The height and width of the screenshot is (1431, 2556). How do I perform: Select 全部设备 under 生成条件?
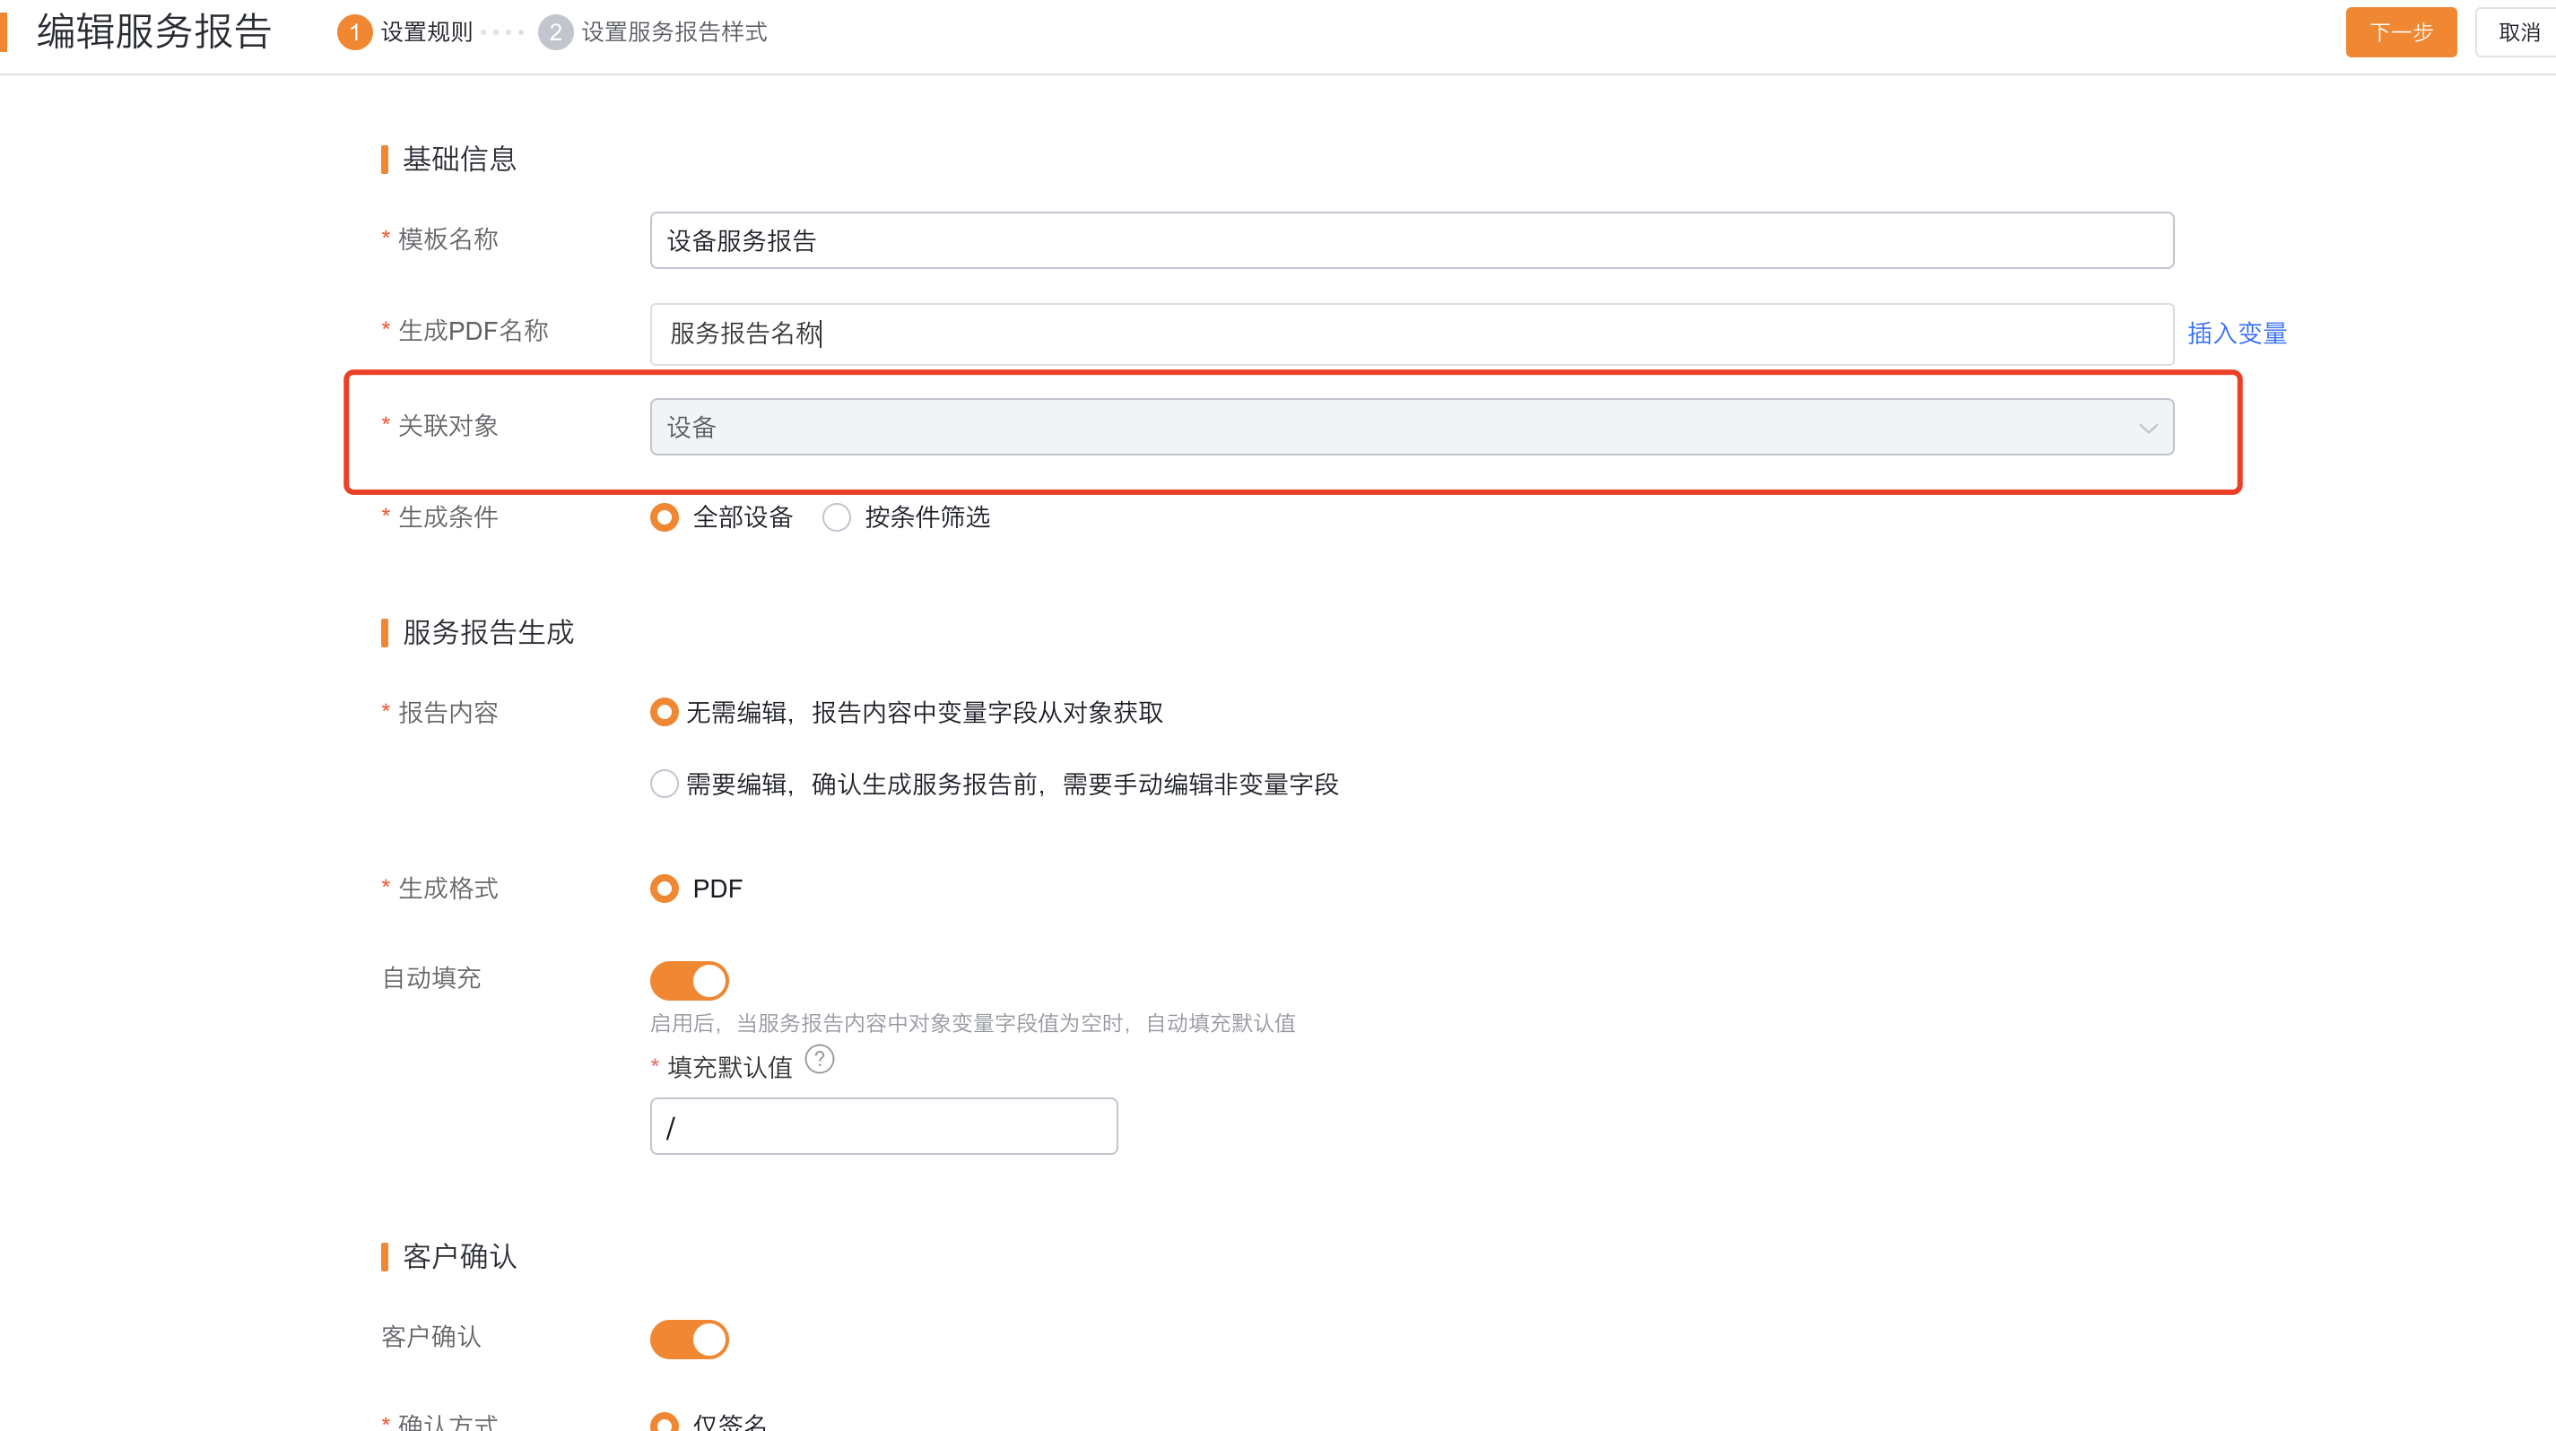point(664,516)
